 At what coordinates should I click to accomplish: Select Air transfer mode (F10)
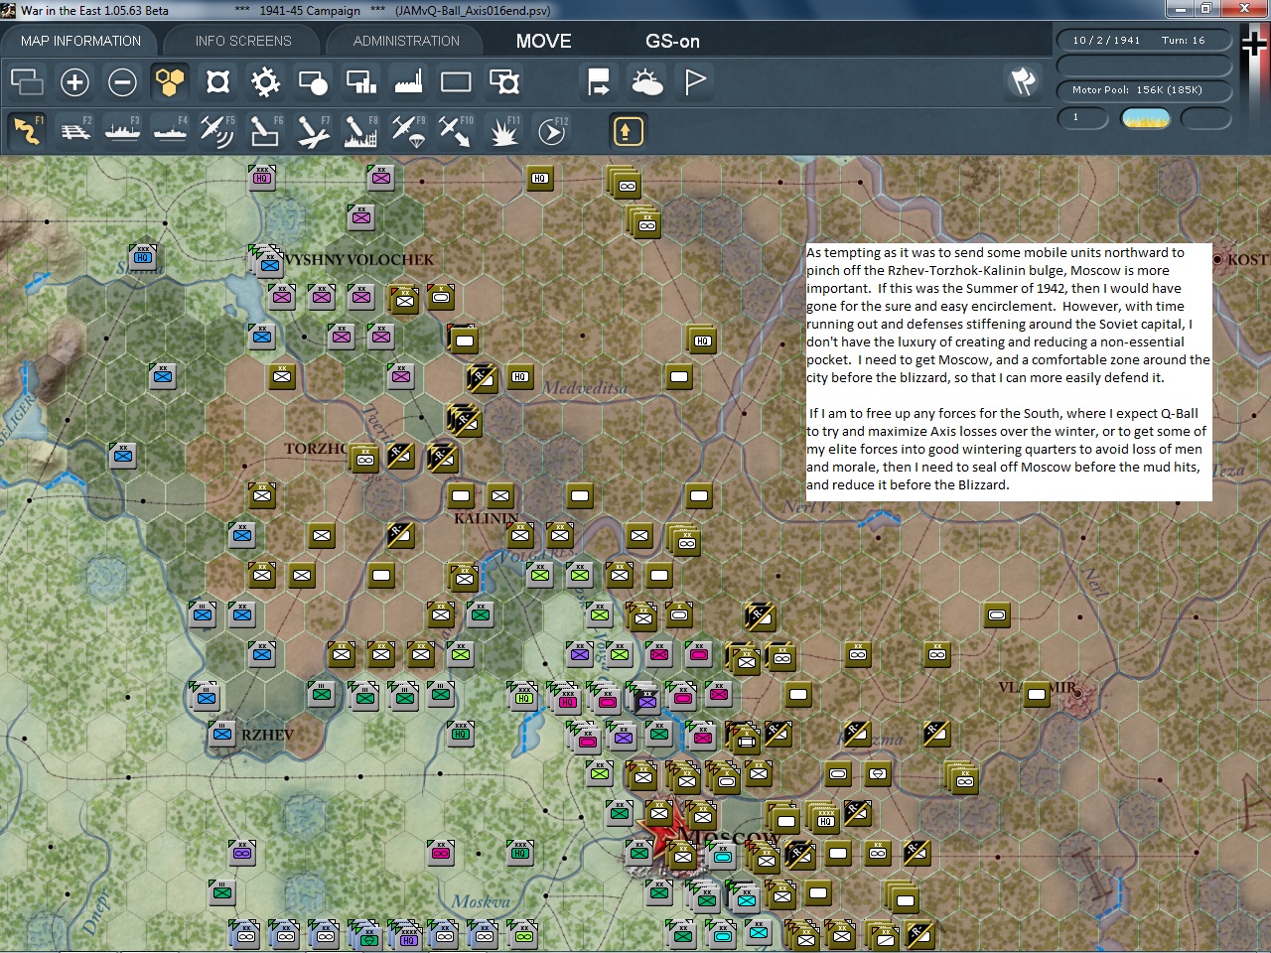456,131
